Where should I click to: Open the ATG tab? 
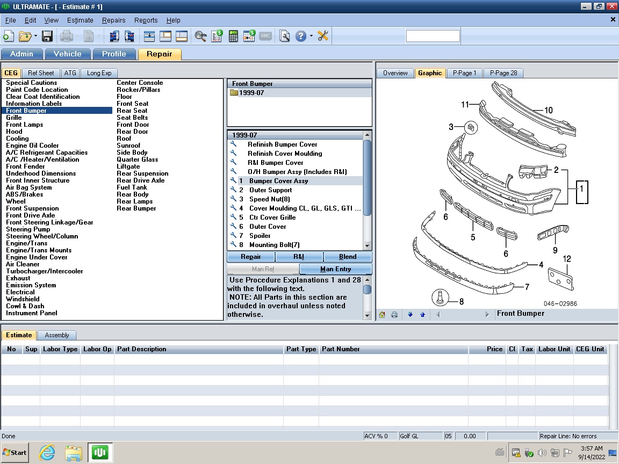point(70,73)
